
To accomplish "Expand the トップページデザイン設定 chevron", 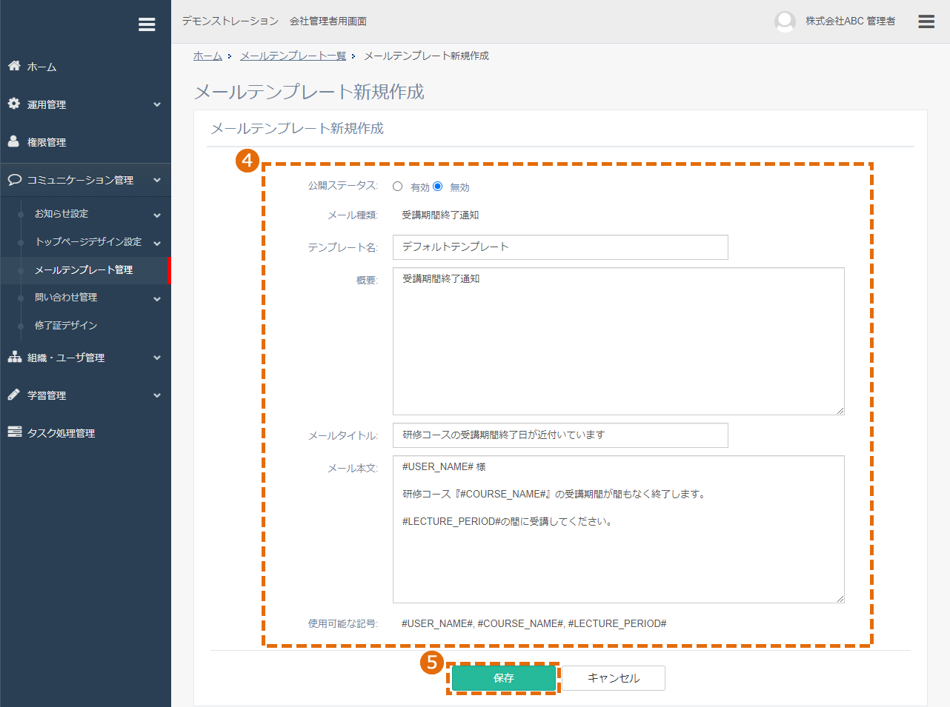I will pyautogui.click(x=157, y=243).
